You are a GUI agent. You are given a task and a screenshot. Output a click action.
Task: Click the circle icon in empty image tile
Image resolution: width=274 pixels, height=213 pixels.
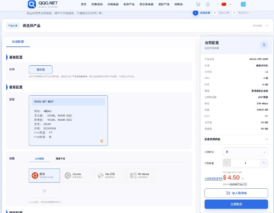pyautogui.click(x=45, y=191)
